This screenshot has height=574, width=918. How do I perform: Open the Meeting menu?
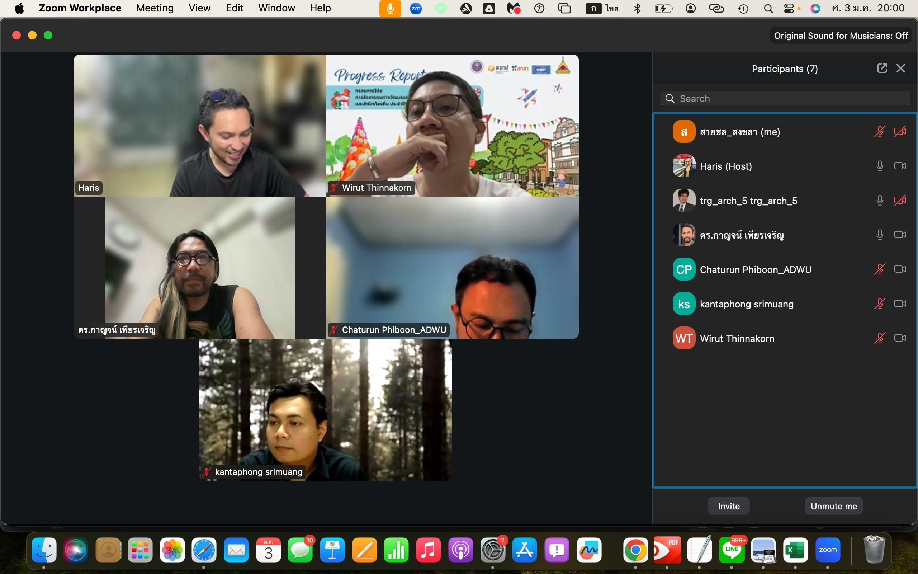[x=155, y=8]
